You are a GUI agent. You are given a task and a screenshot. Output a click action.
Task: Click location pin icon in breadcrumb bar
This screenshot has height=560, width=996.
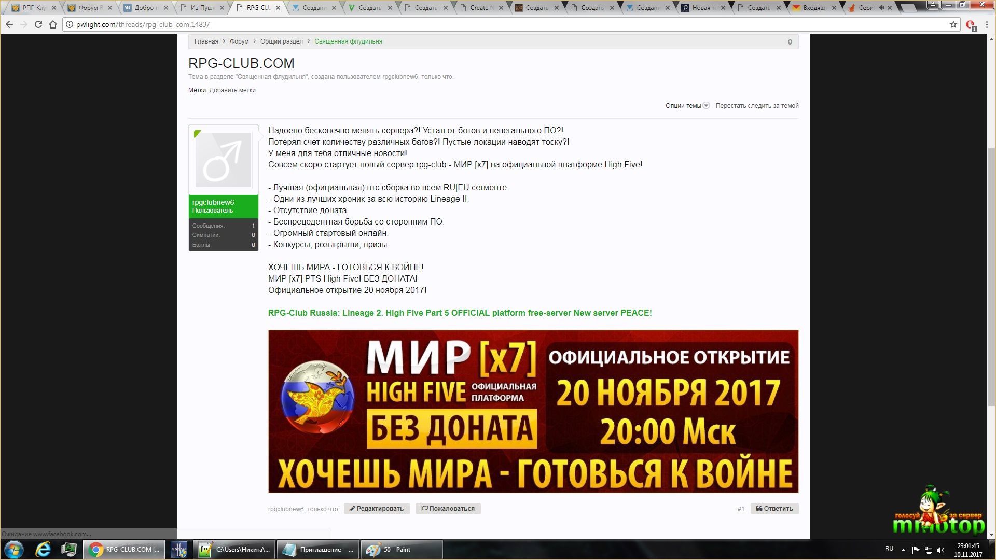click(790, 42)
